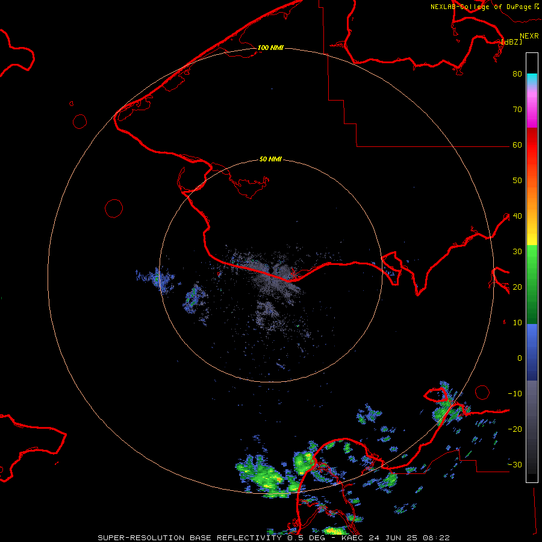The width and height of the screenshot is (542, 542).
Task: Click the "NEXR" label at top right
Action: pos(529,36)
